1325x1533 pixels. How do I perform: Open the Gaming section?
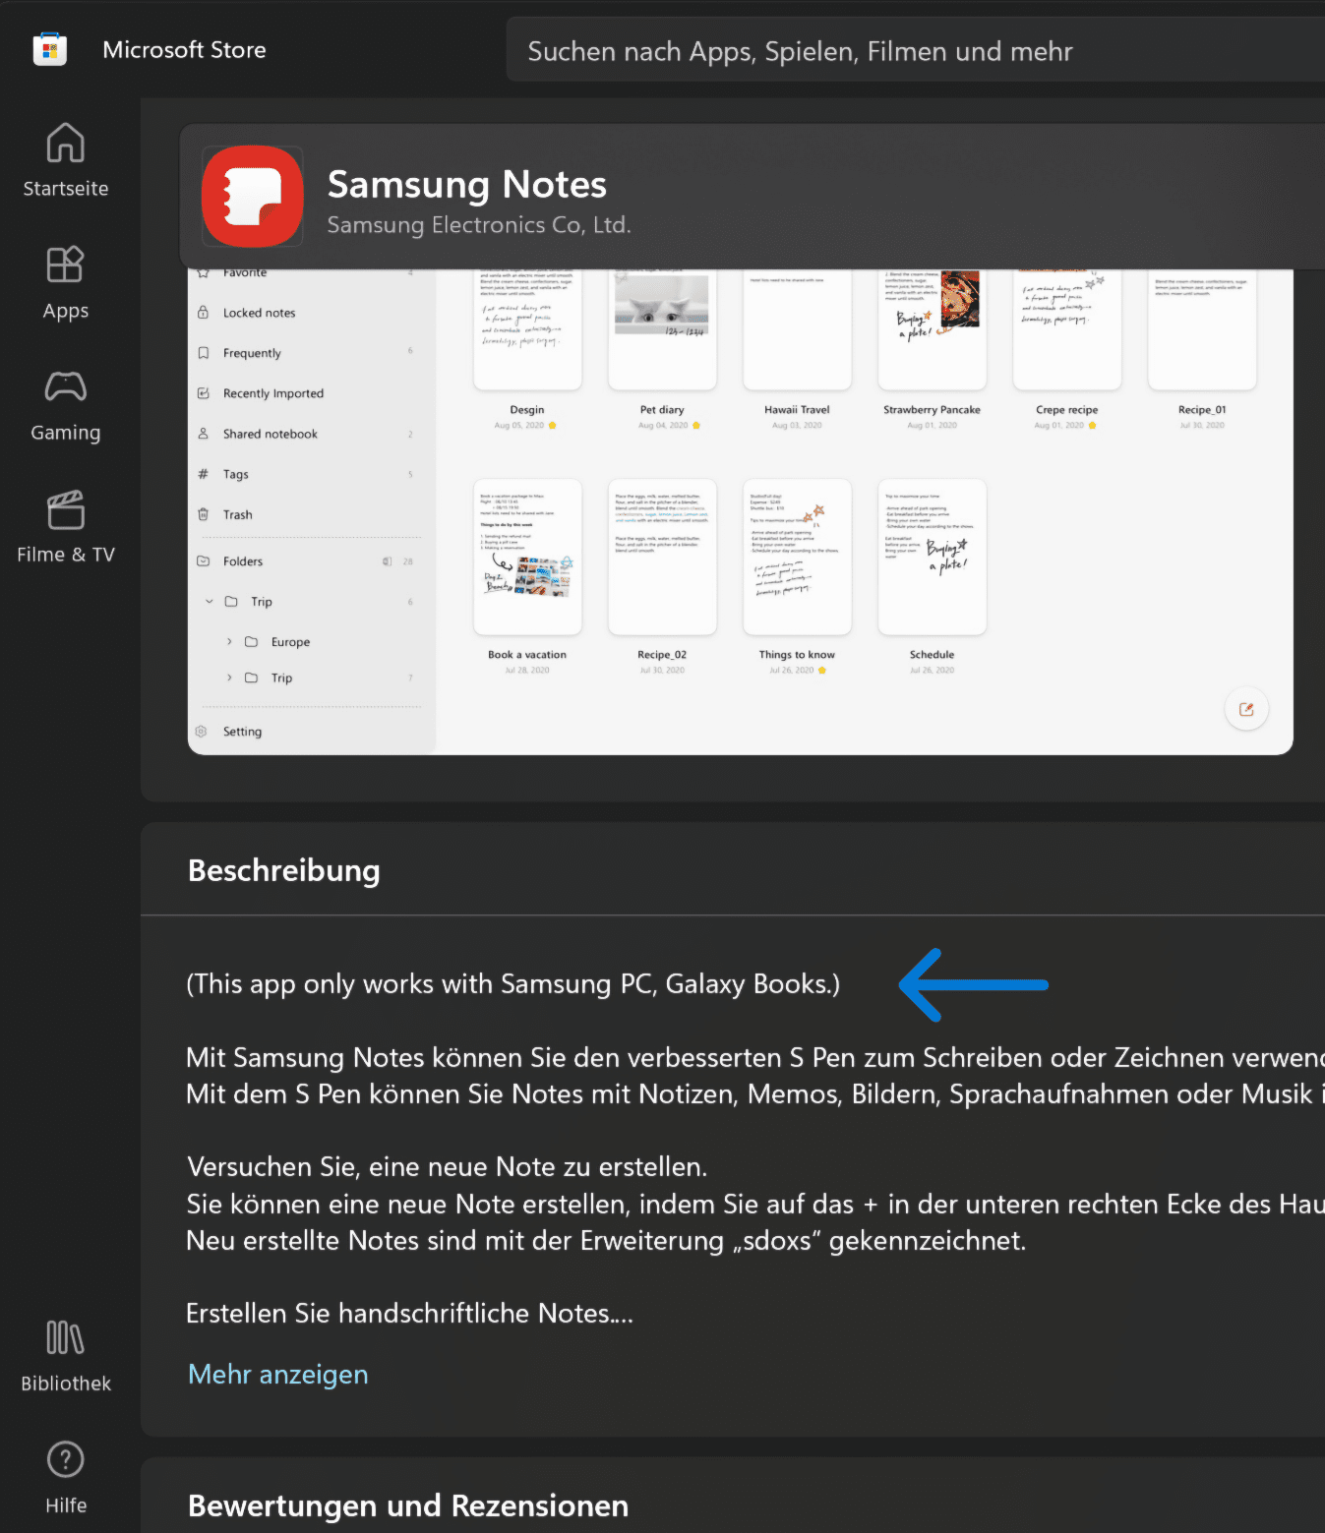[66, 405]
